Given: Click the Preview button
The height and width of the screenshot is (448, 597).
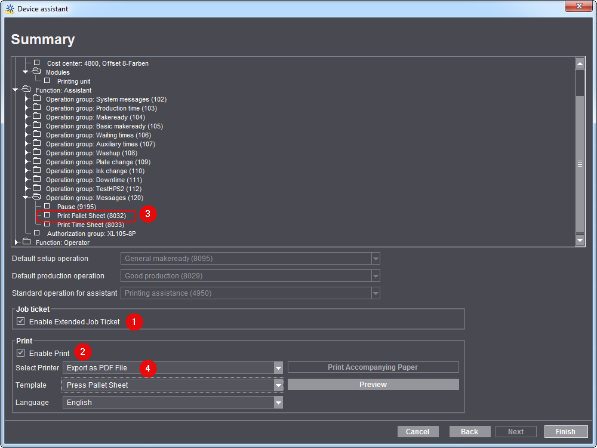Looking at the screenshot, I should [373, 384].
